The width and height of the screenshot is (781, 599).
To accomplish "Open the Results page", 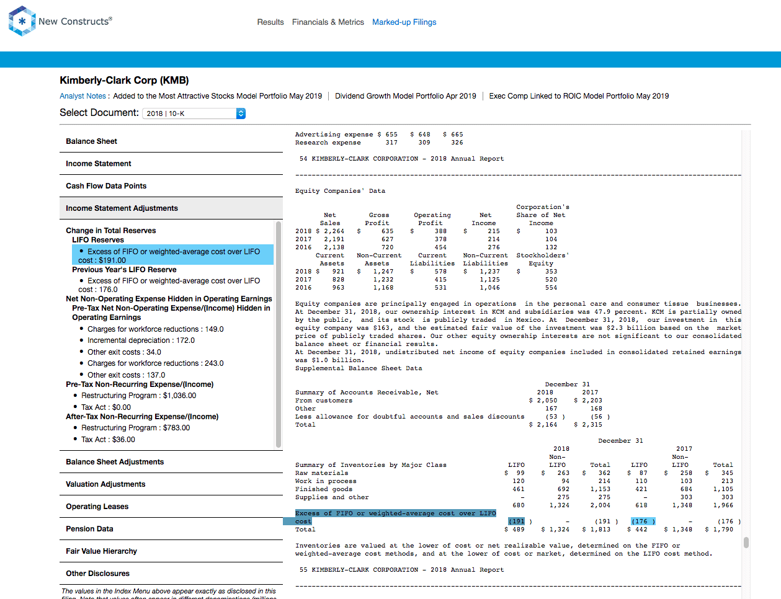I will [x=270, y=22].
